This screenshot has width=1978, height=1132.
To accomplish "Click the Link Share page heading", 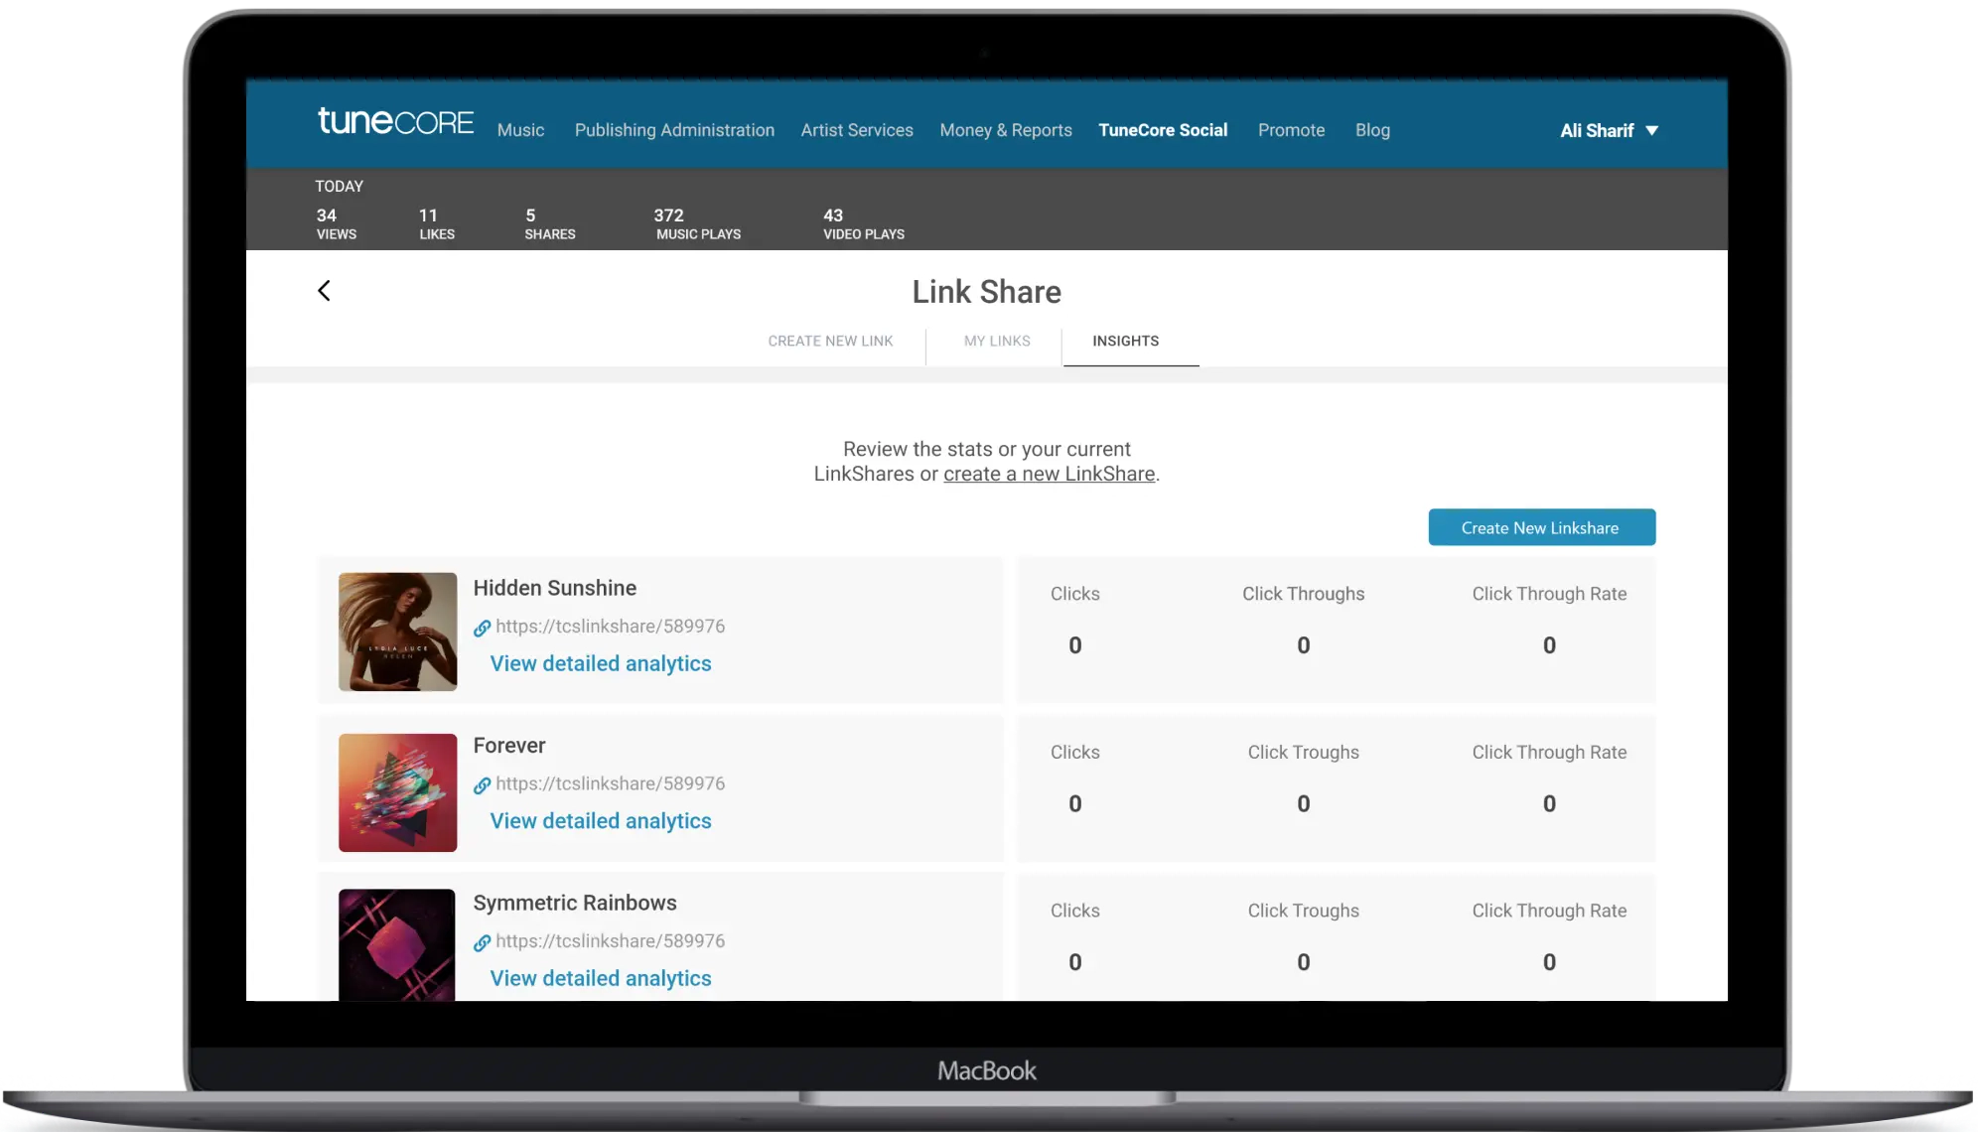I will click(x=987, y=292).
